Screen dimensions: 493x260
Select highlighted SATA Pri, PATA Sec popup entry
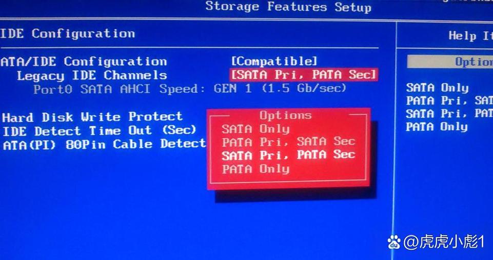[289, 155]
